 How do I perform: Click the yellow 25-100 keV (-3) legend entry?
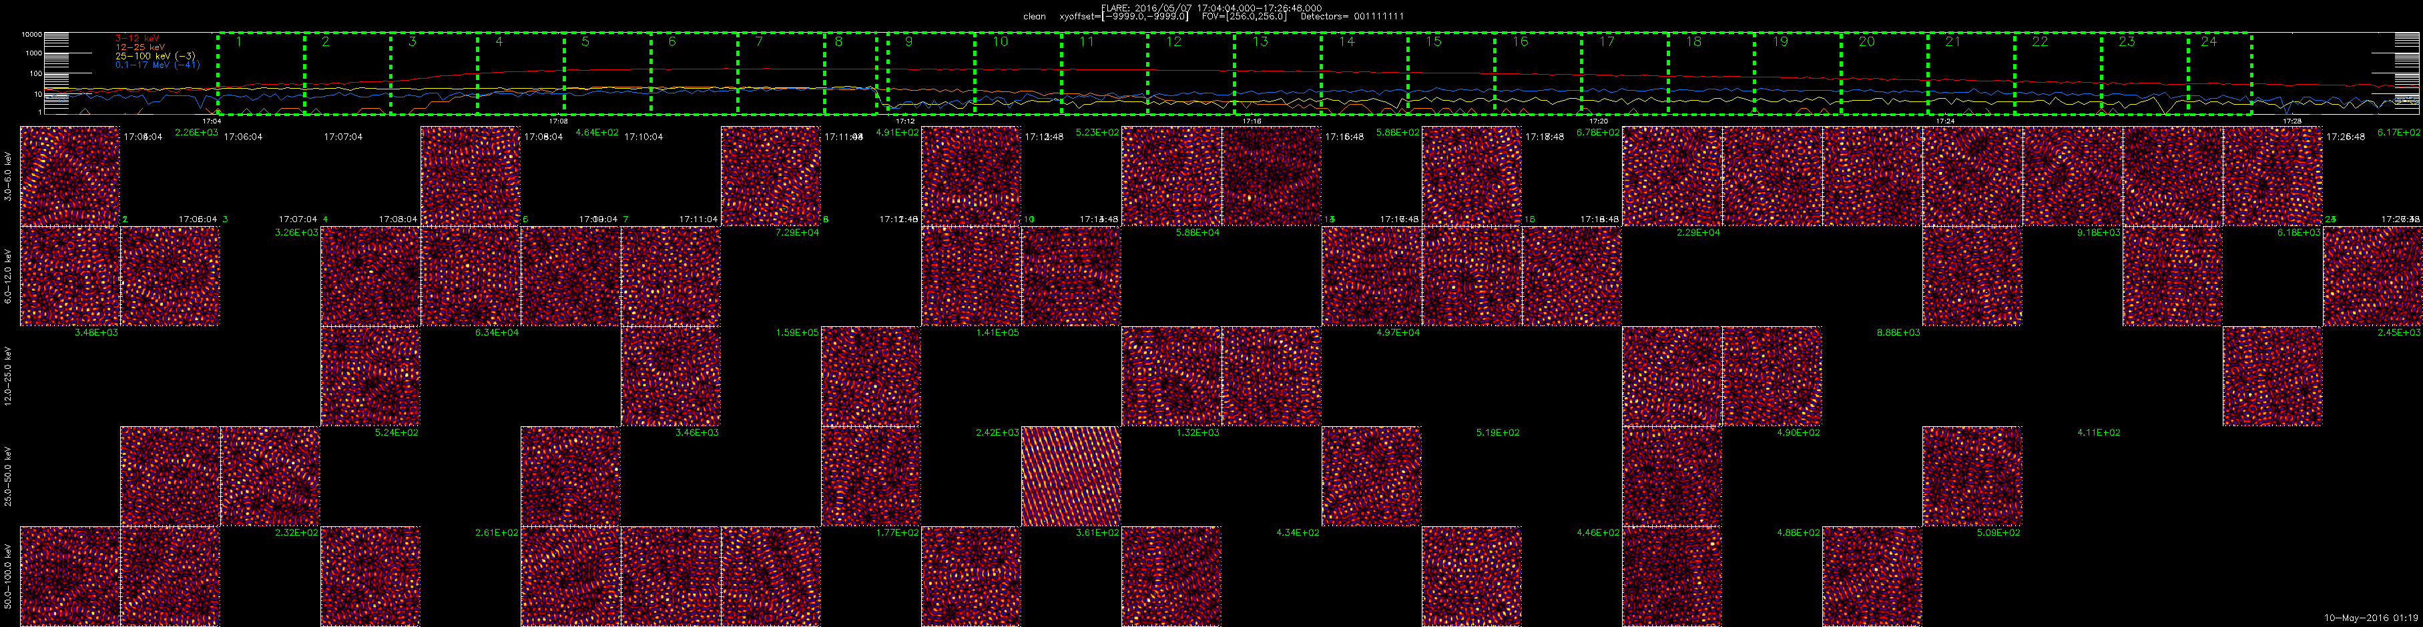click(156, 55)
